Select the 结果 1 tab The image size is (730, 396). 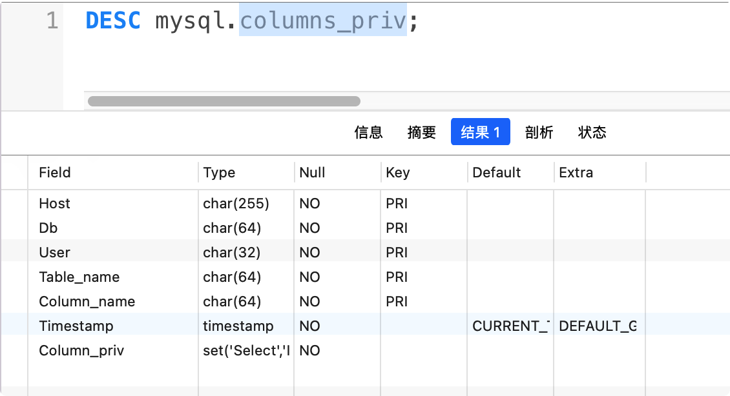pos(480,132)
